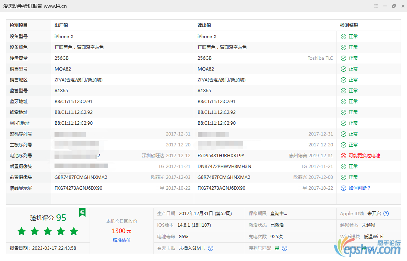Click factory LCD serial FXG74273AGNJ6DX90

tap(78, 188)
